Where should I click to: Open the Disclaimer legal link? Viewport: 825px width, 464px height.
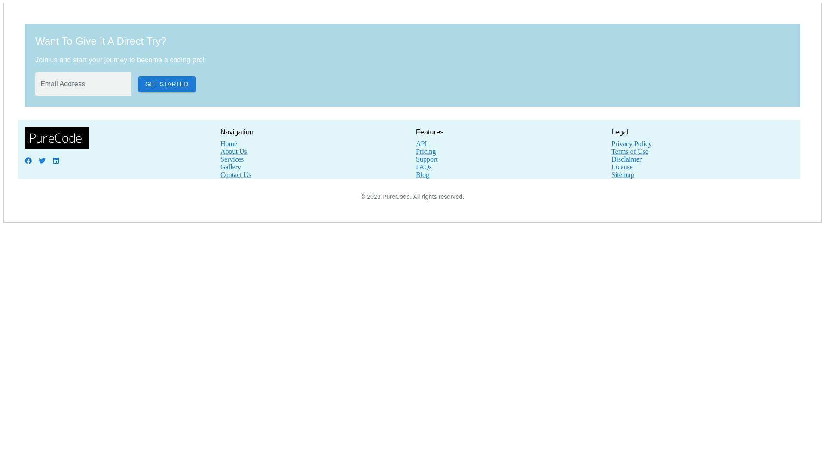click(626, 159)
